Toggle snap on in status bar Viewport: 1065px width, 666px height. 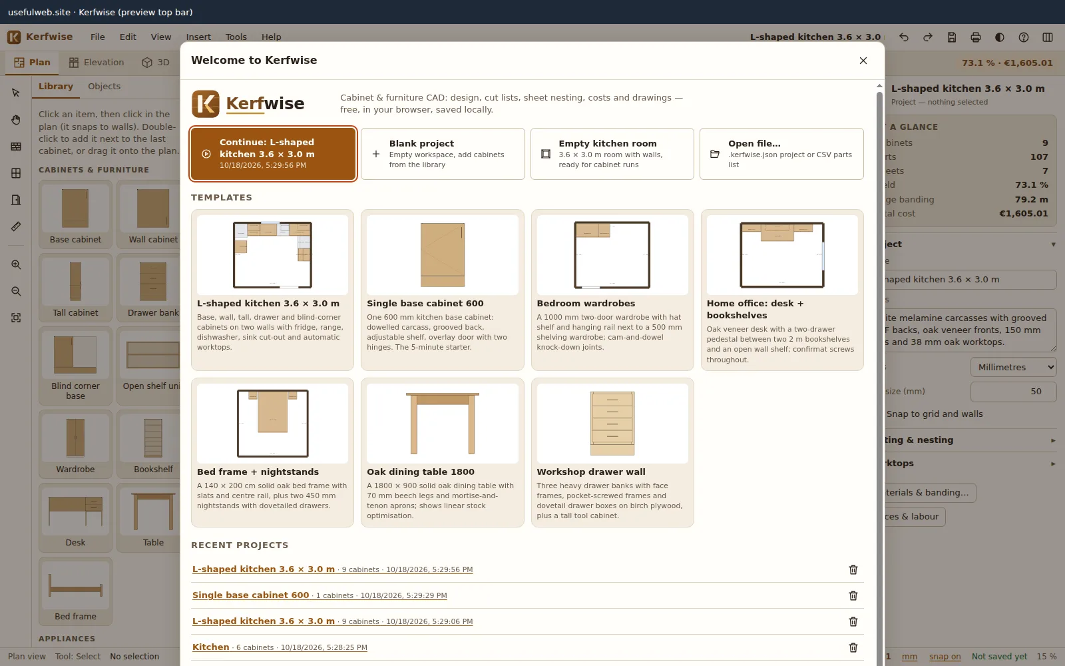tap(945, 657)
